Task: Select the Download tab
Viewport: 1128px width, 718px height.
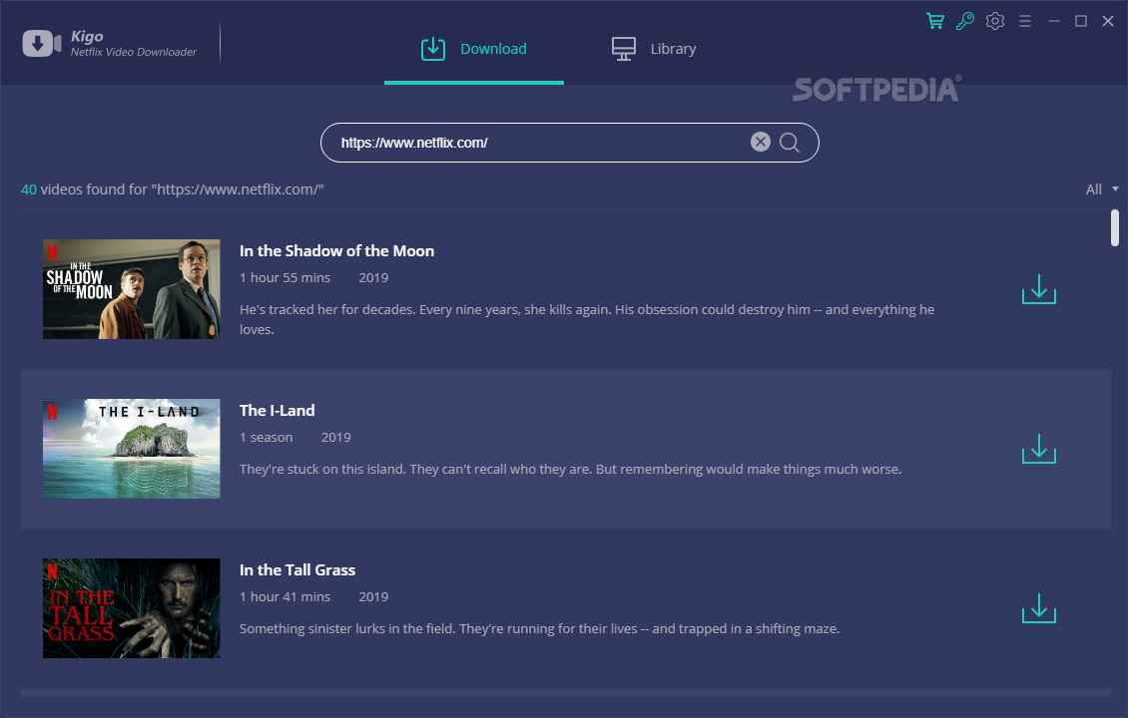Action: point(474,49)
